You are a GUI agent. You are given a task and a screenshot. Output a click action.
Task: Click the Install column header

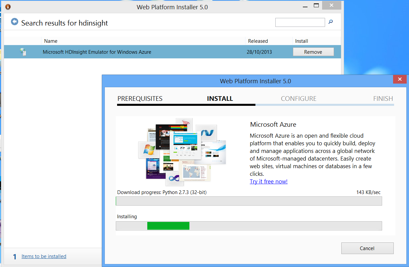pos(302,41)
